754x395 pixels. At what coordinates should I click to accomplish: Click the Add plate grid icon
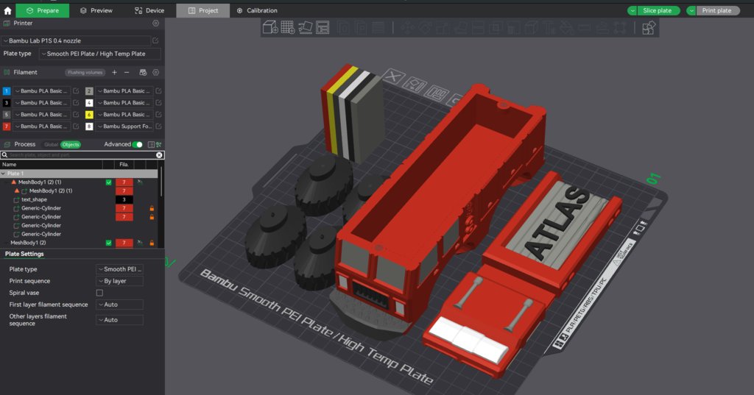(288, 27)
